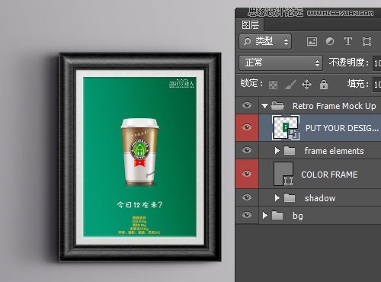Click the bg group folder icon

277,215
